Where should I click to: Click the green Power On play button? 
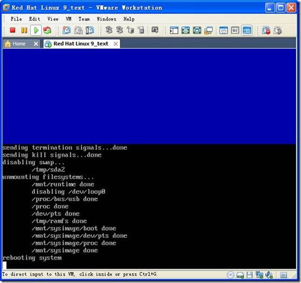point(36,30)
